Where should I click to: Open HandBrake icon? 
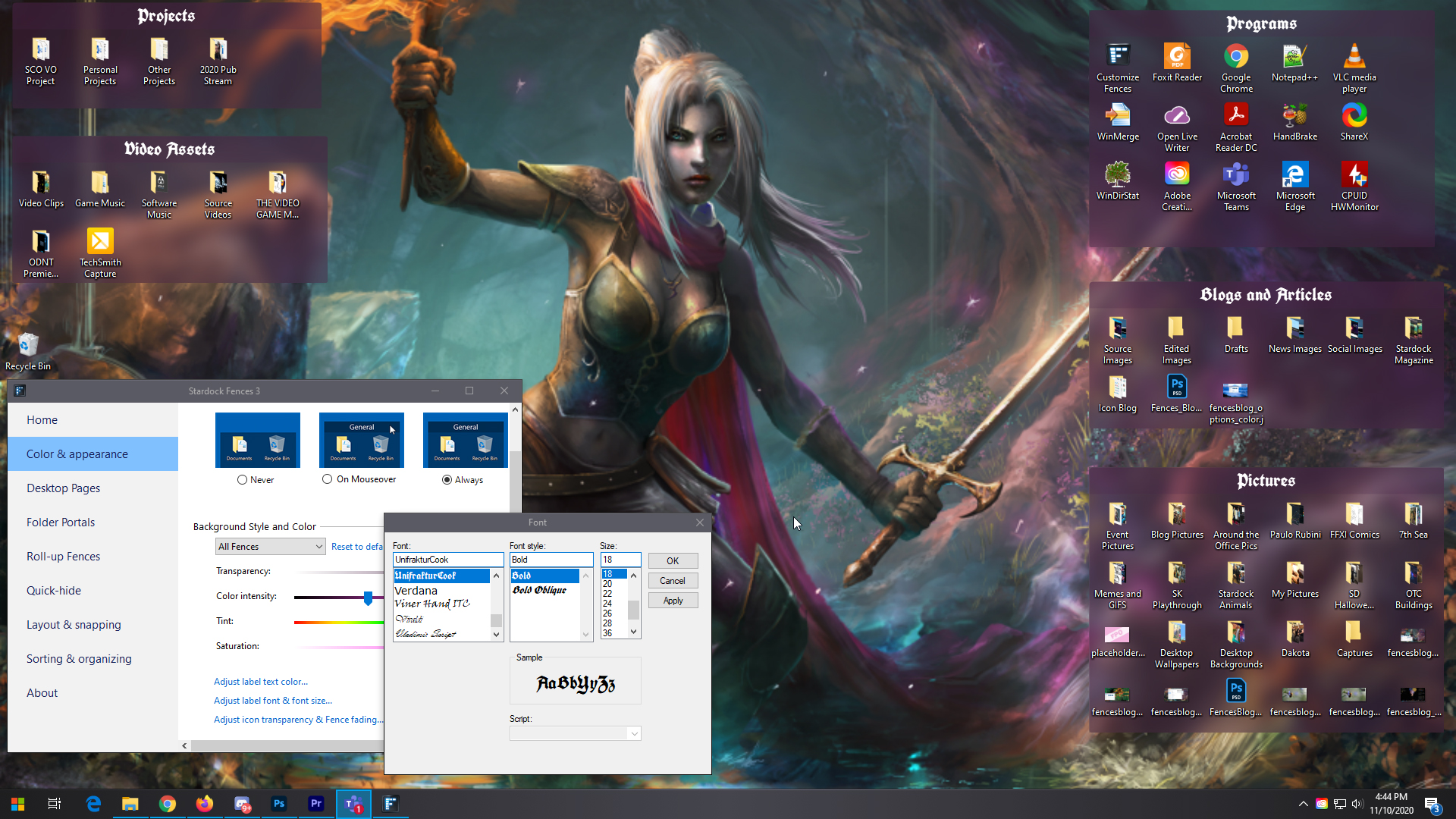(1294, 121)
